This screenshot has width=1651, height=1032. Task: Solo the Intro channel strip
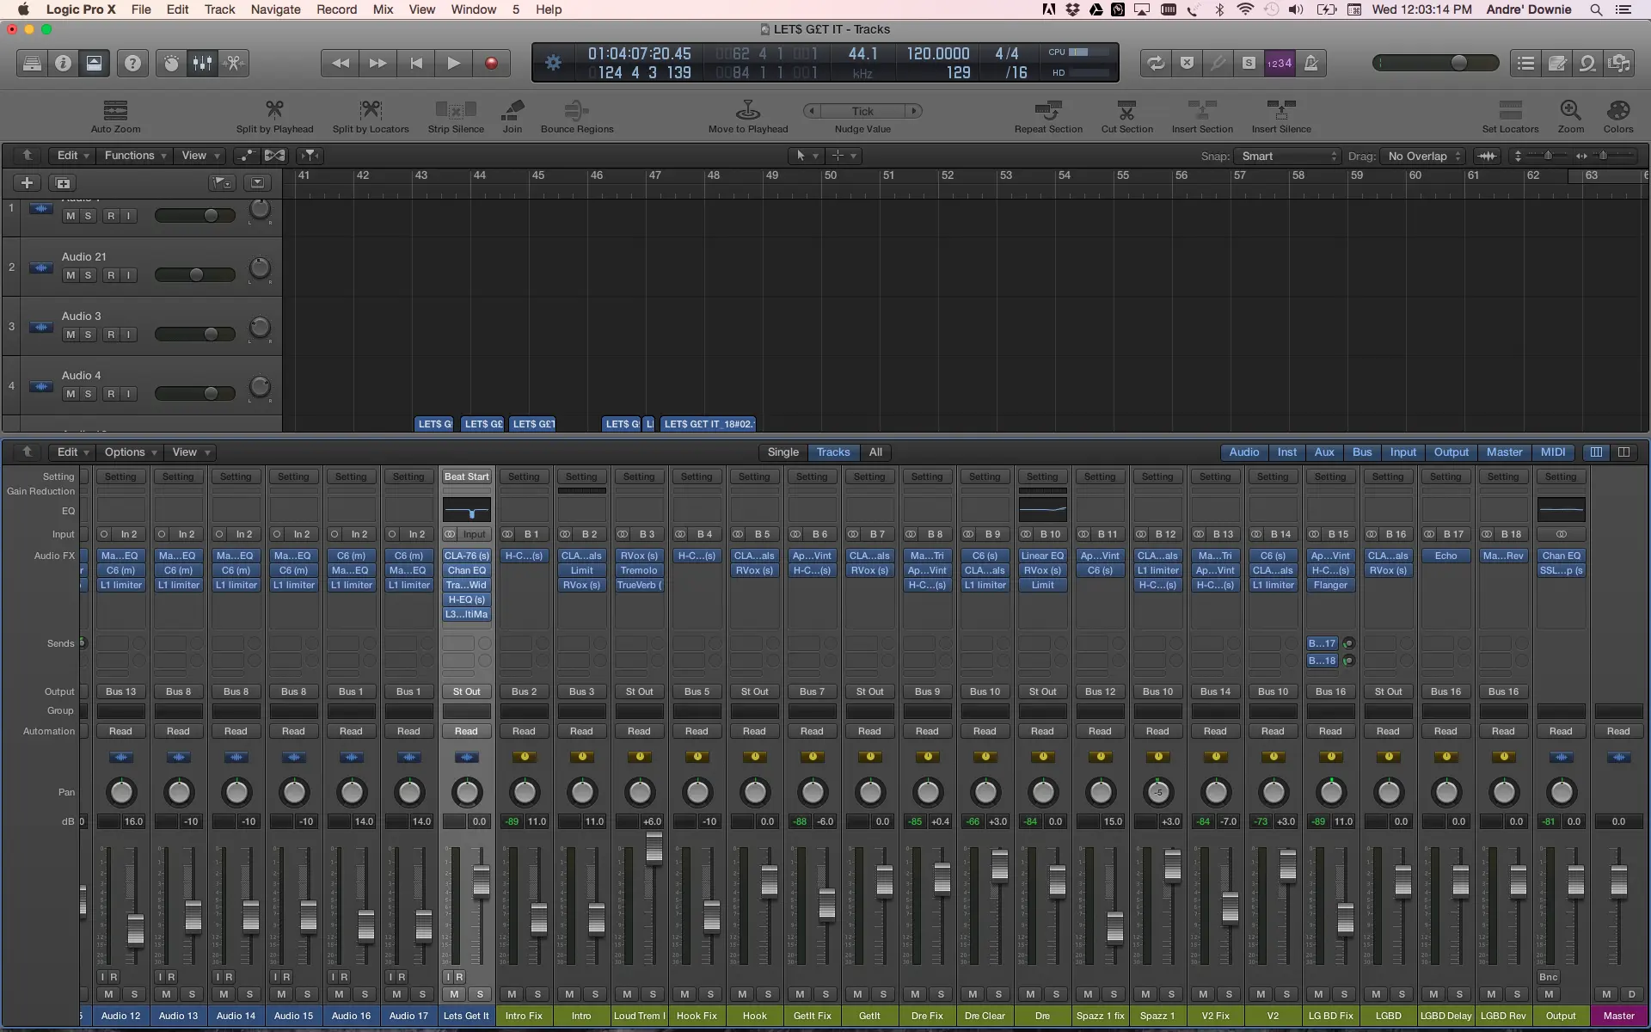coord(595,994)
